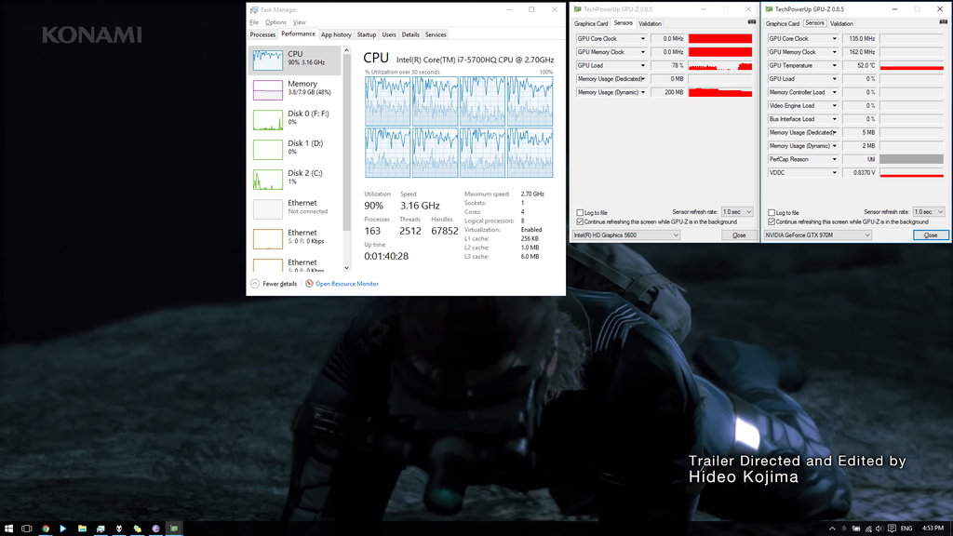Switch to the Processes tab
This screenshot has width=953, height=536.
pos(262,34)
